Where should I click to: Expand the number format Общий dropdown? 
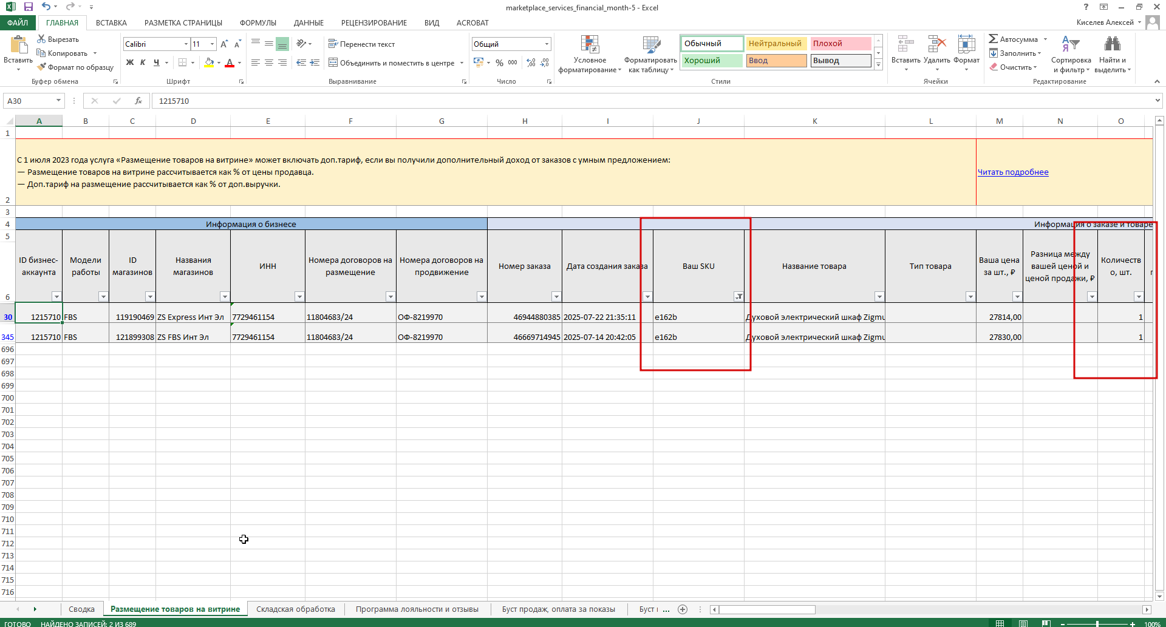click(x=547, y=44)
